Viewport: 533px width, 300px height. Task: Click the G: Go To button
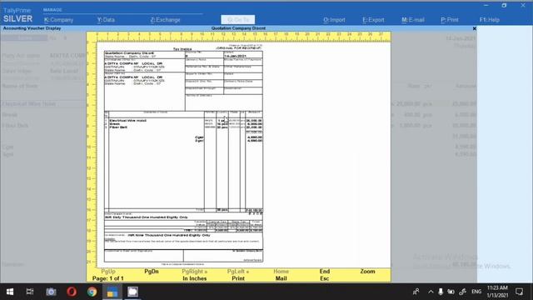point(238,20)
